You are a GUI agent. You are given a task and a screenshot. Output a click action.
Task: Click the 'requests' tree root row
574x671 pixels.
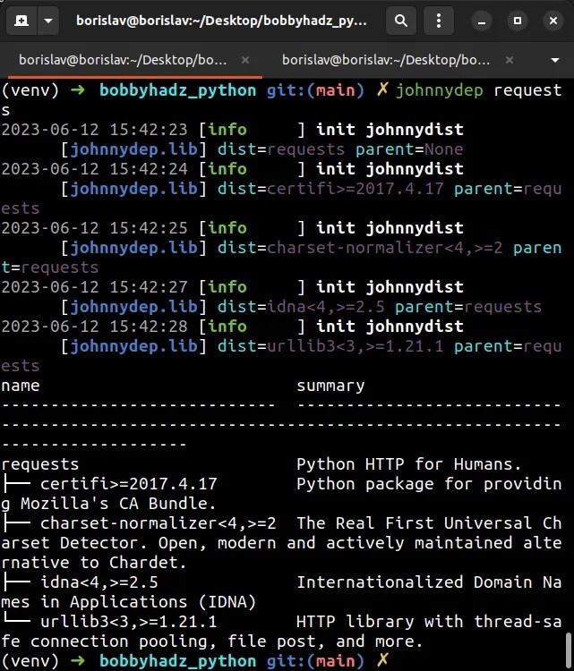39,464
